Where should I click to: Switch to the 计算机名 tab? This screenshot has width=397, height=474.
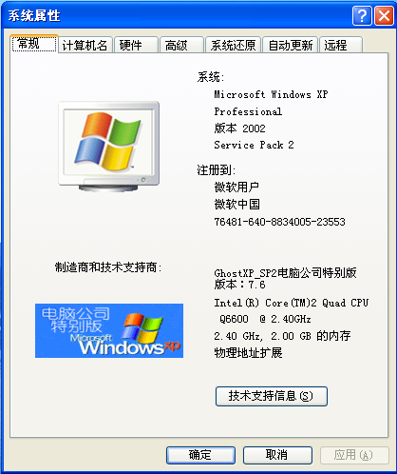tap(85, 45)
